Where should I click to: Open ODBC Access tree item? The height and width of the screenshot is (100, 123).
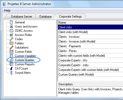[24, 31]
